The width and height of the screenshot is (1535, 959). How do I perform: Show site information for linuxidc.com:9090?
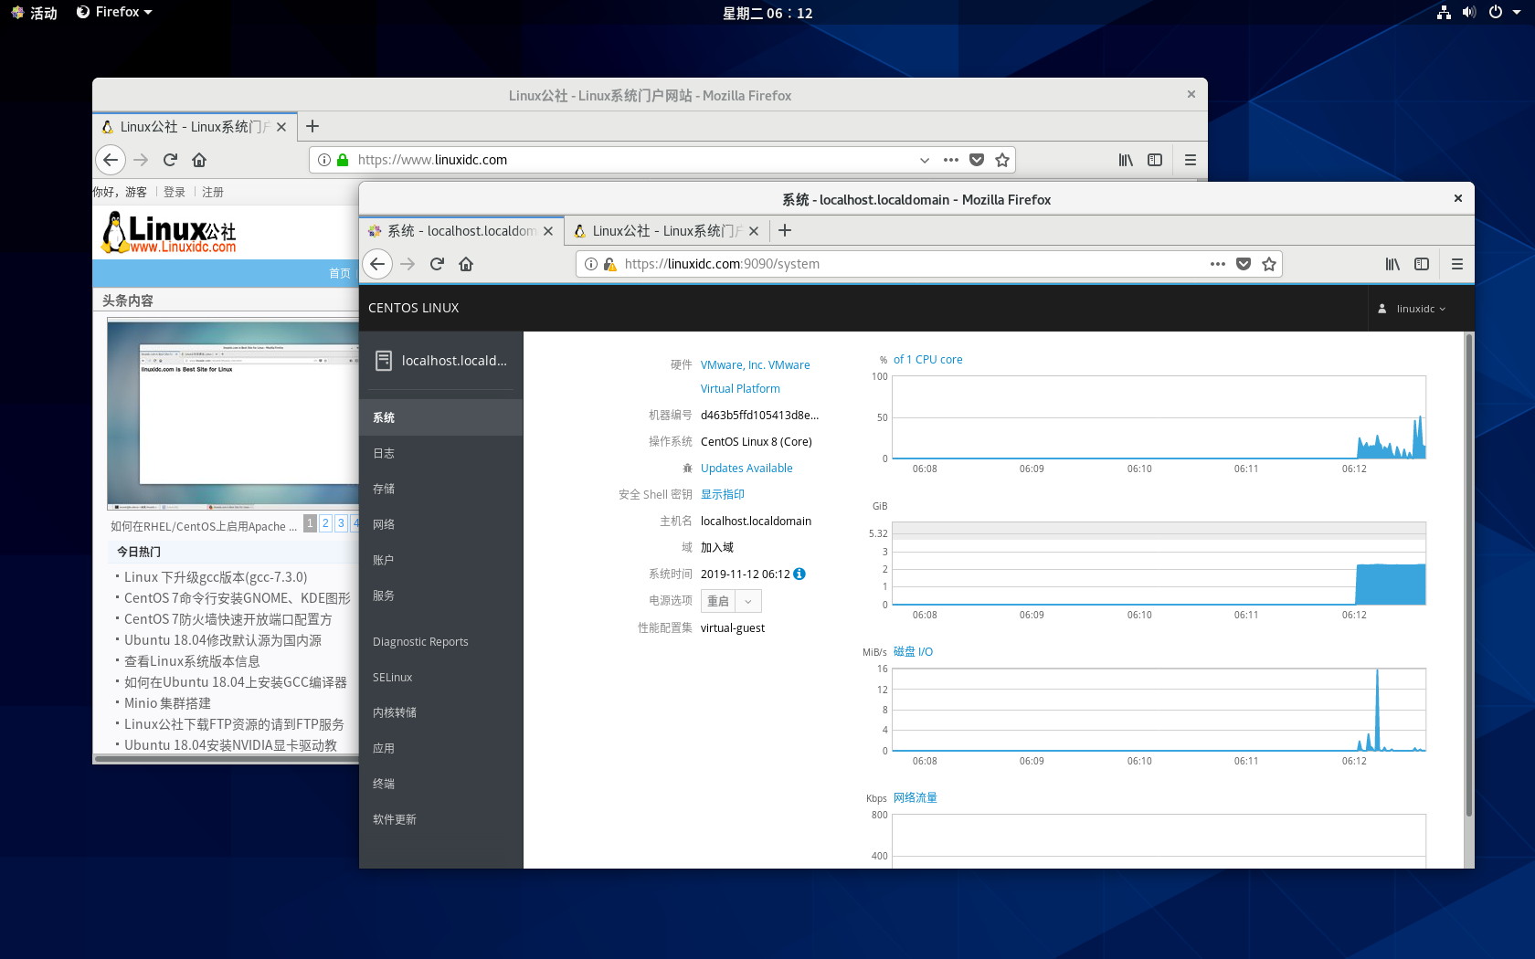pyautogui.click(x=591, y=264)
